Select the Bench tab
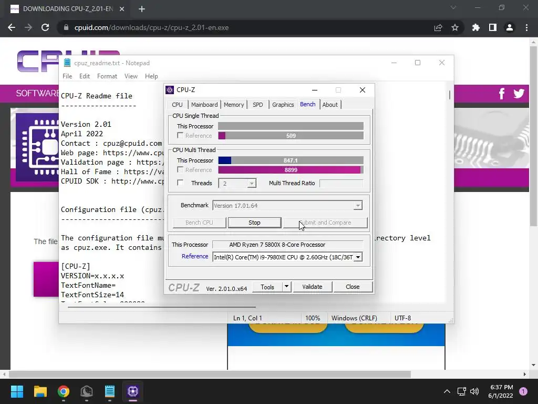The width and height of the screenshot is (538, 404). click(307, 104)
